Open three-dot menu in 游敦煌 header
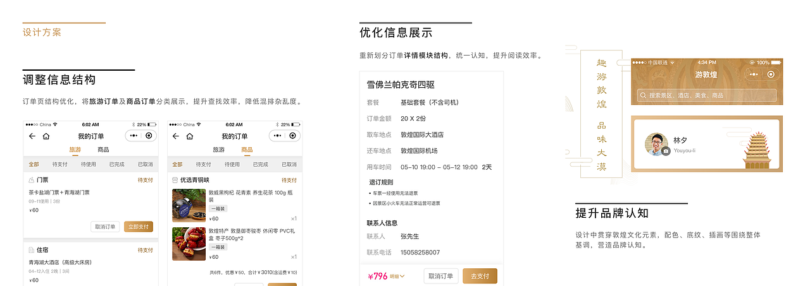 753,74
